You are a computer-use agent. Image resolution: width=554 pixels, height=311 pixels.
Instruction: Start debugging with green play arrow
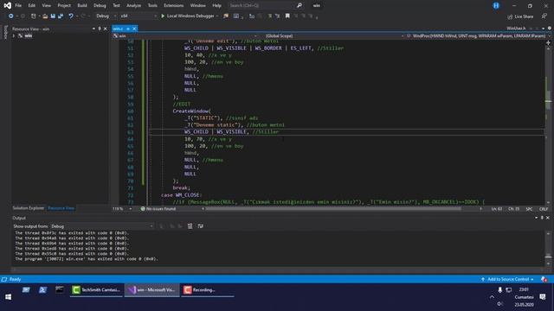(x=163, y=16)
